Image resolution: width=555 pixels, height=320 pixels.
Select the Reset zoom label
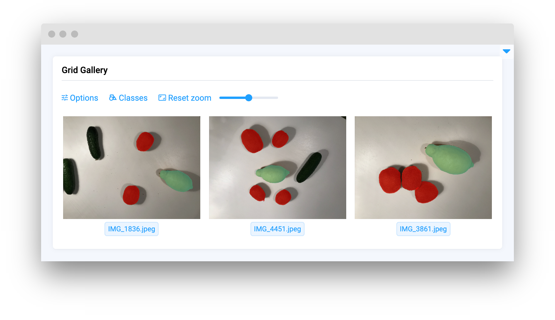point(190,98)
